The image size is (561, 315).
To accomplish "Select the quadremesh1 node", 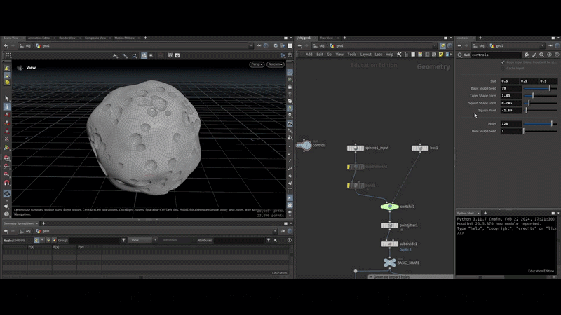I will coord(356,167).
